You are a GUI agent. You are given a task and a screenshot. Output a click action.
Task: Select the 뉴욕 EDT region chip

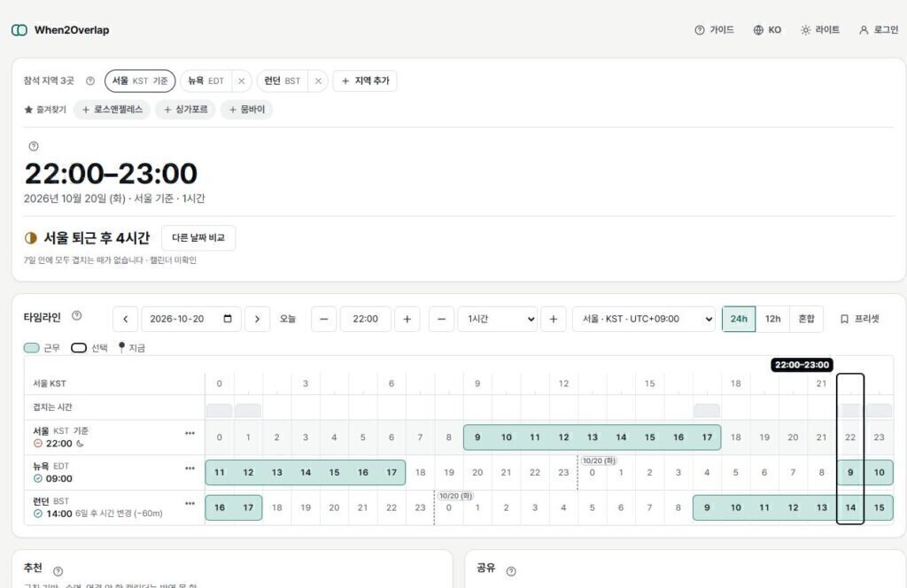point(205,81)
